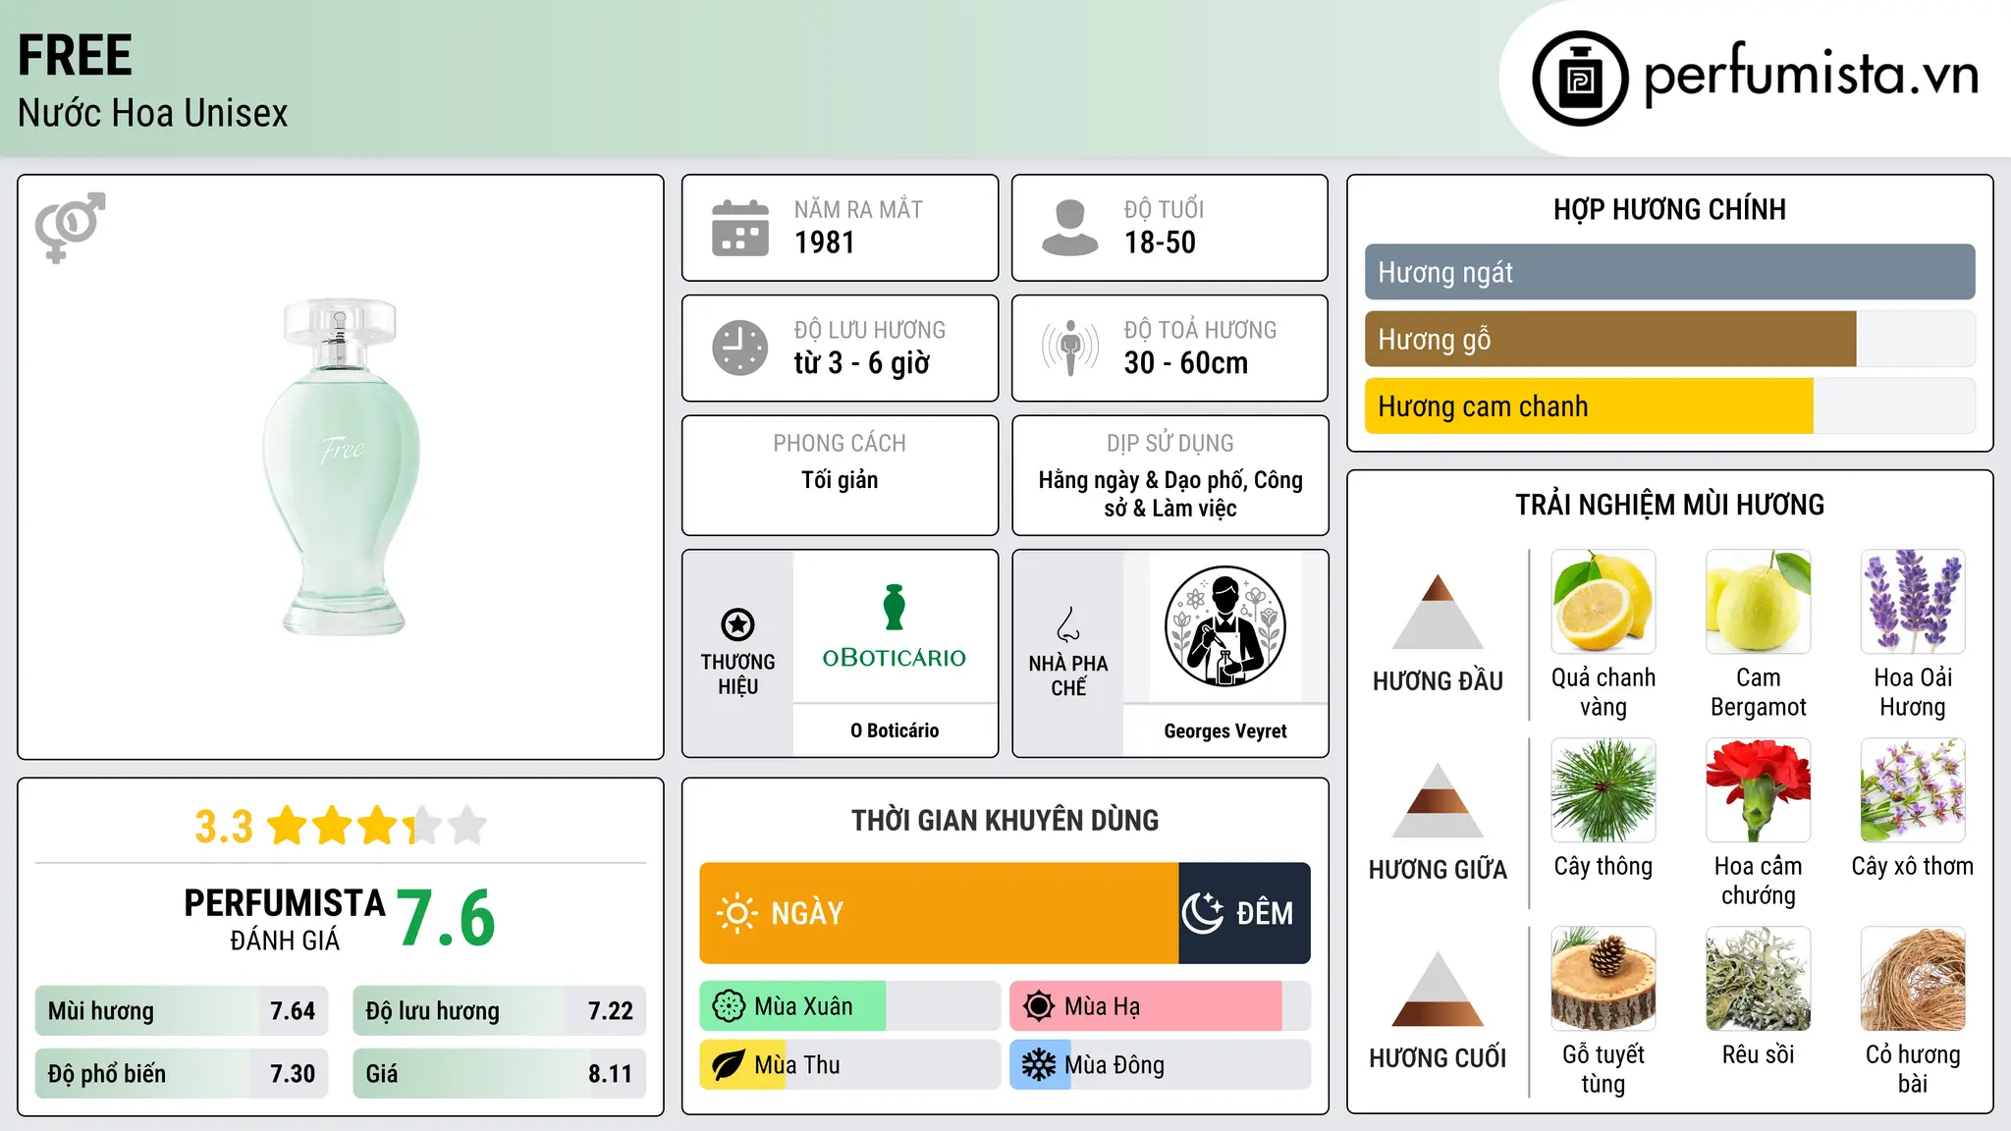Click the Trải nghiệm mùi hương heading

pyautogui.click(x=1669, y=505)
